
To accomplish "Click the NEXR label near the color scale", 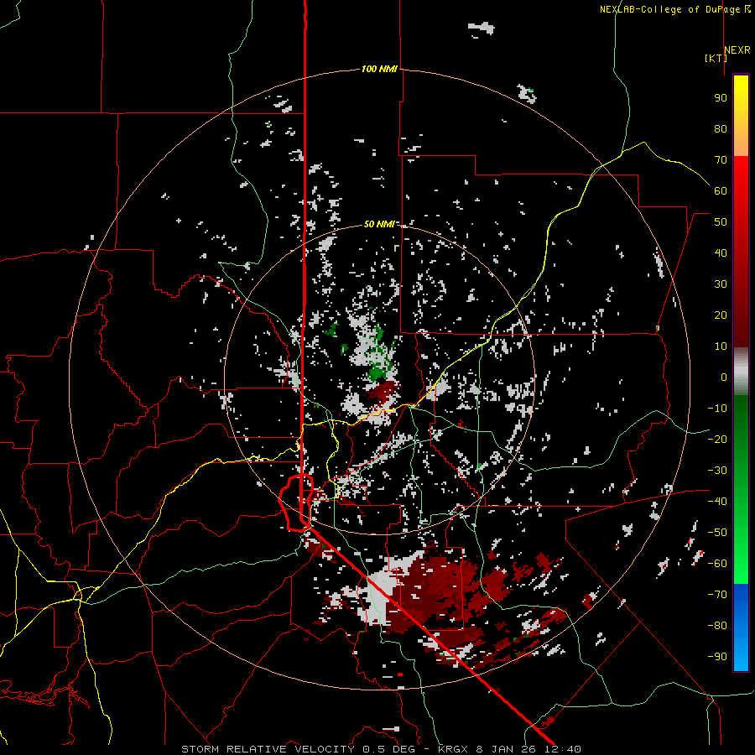I will coord(737,50).
